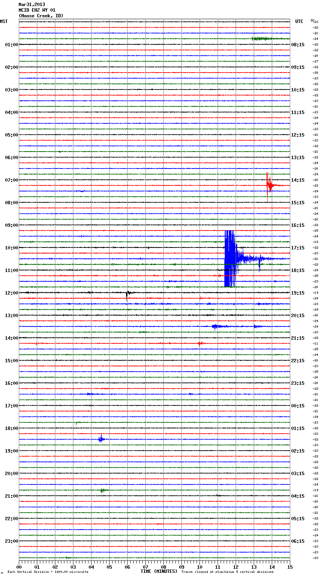The image size is (320, 577).
Task: Click the 00:15 UTC time label
Action: click(298, 405)
